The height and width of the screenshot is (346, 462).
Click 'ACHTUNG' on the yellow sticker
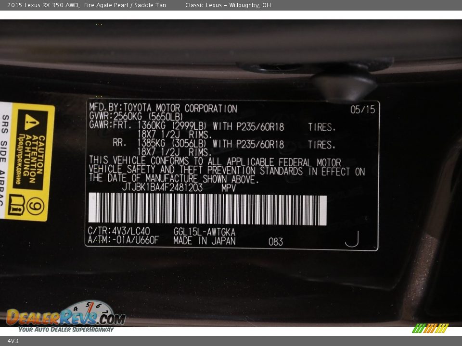tap(27, 155)
